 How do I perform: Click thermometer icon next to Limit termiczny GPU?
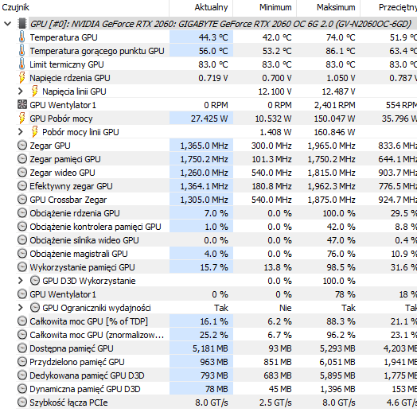pos(22,64)
